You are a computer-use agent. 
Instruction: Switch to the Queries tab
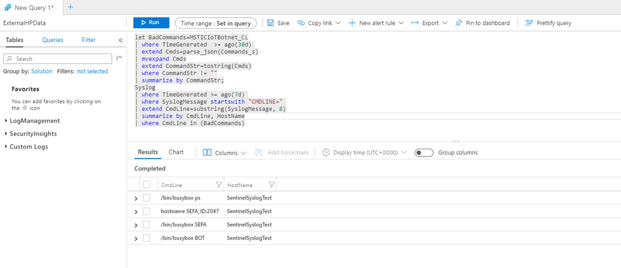[53, 40]
